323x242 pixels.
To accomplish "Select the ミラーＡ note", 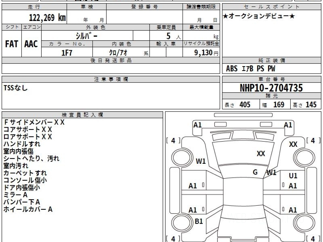I will pos(15,195).
